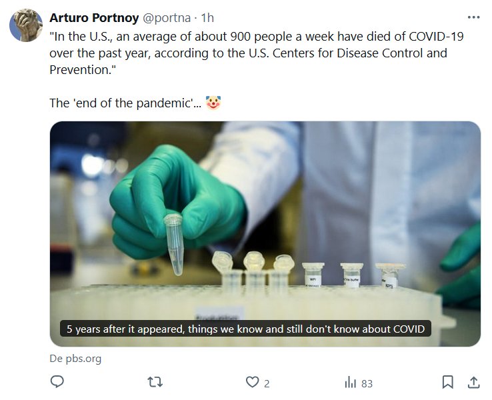Click the like count showing 2
This screenshot has width=492, height=400.
pyautogui.click(x=267, y=383)
